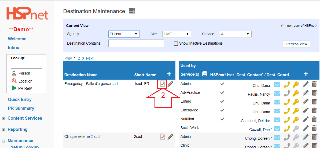The image size is (320, 148).
Task: Open the Site dropdown showing HME
Action: click(176, 34)
